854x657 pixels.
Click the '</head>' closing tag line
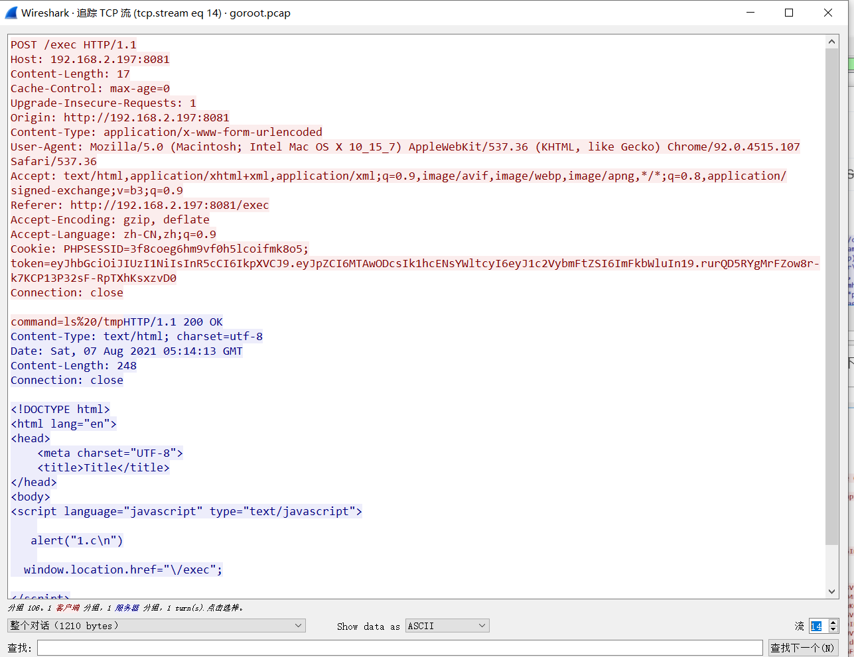(34, 483)
